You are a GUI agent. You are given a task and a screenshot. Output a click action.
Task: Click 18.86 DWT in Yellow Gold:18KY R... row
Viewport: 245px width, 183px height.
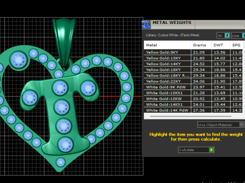219,75
